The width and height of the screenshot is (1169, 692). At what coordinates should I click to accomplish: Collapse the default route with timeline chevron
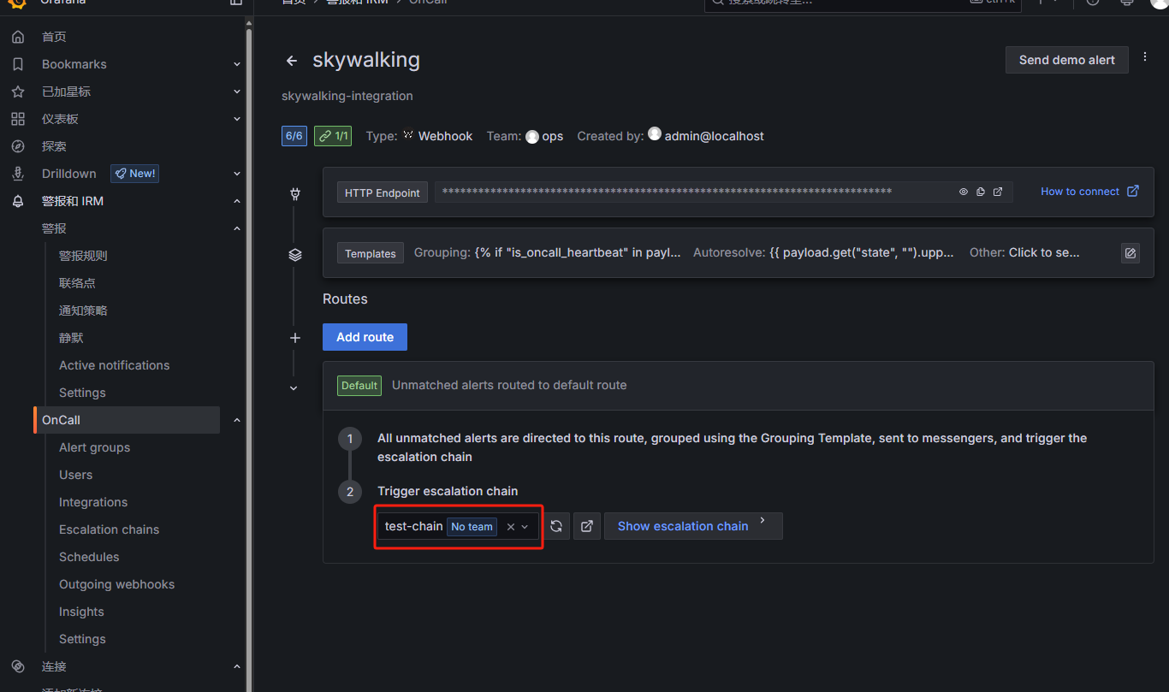click(x=294, y=387)
